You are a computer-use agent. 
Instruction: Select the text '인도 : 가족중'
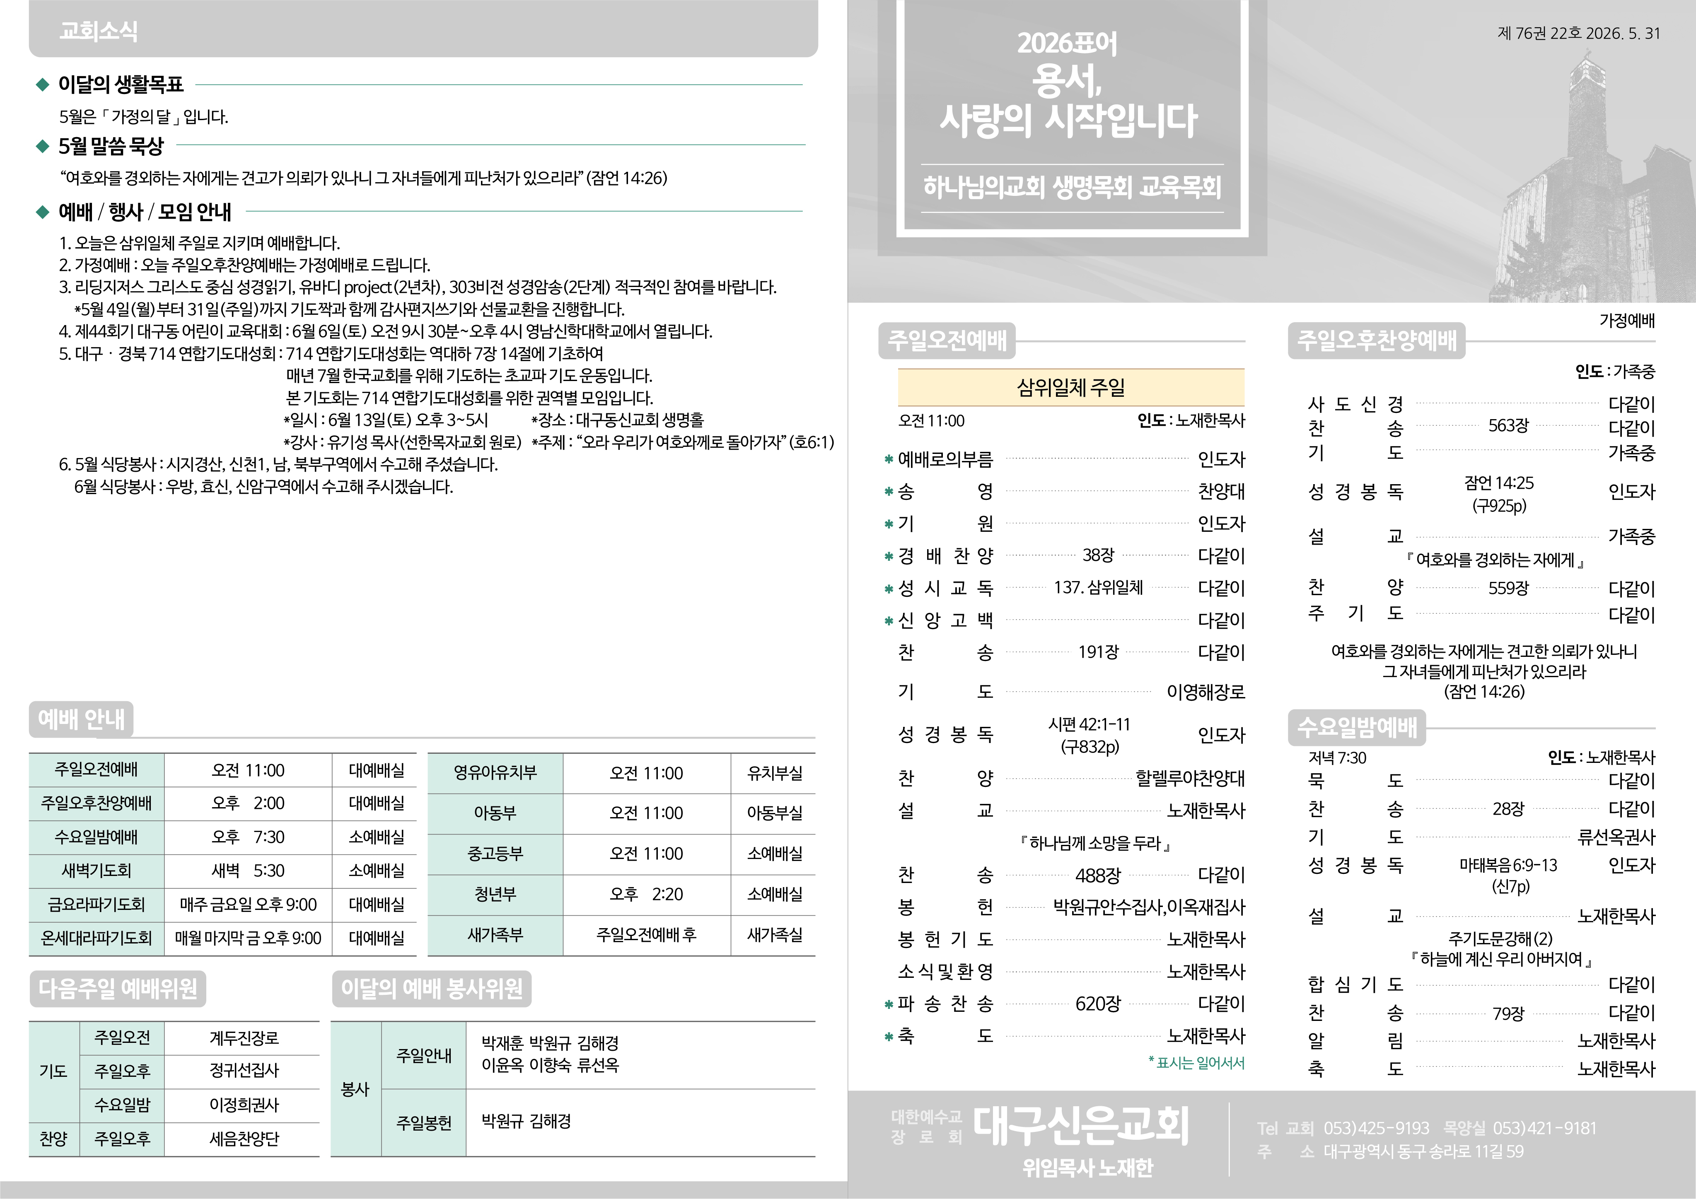(1615, 372)
